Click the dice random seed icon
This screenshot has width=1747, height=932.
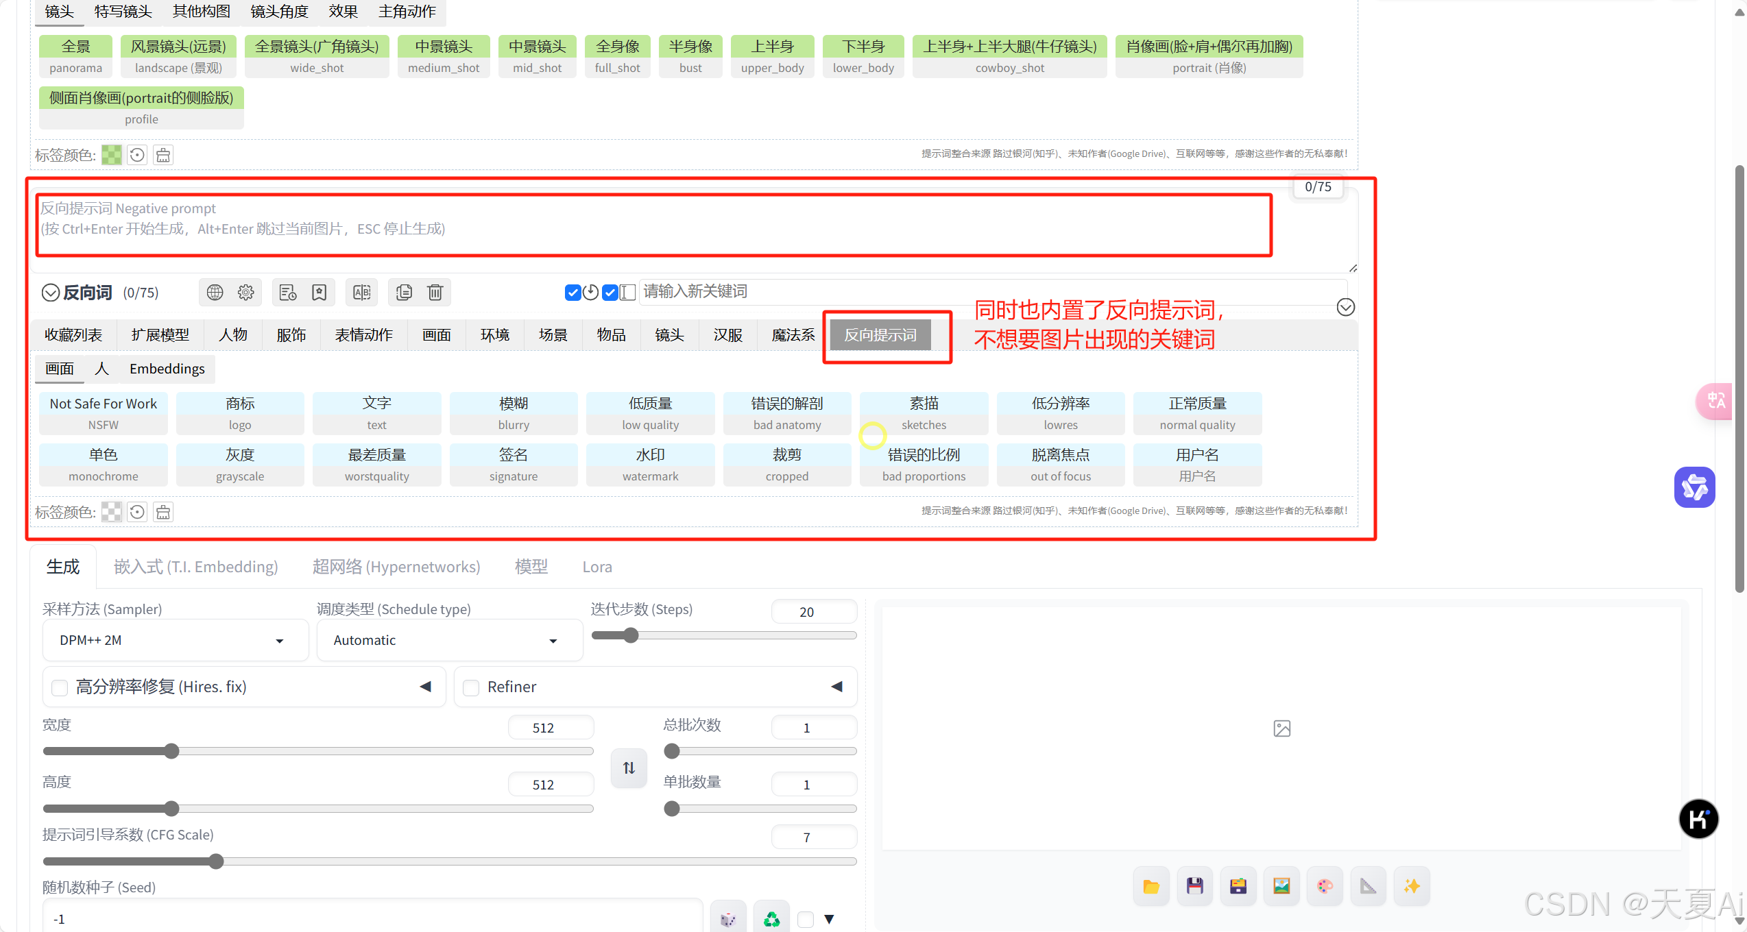(x=727, y=919)
